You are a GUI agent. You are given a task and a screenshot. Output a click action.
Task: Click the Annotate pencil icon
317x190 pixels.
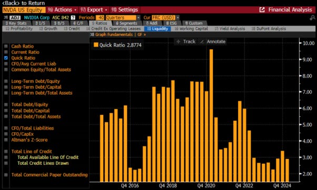(202, 41)
